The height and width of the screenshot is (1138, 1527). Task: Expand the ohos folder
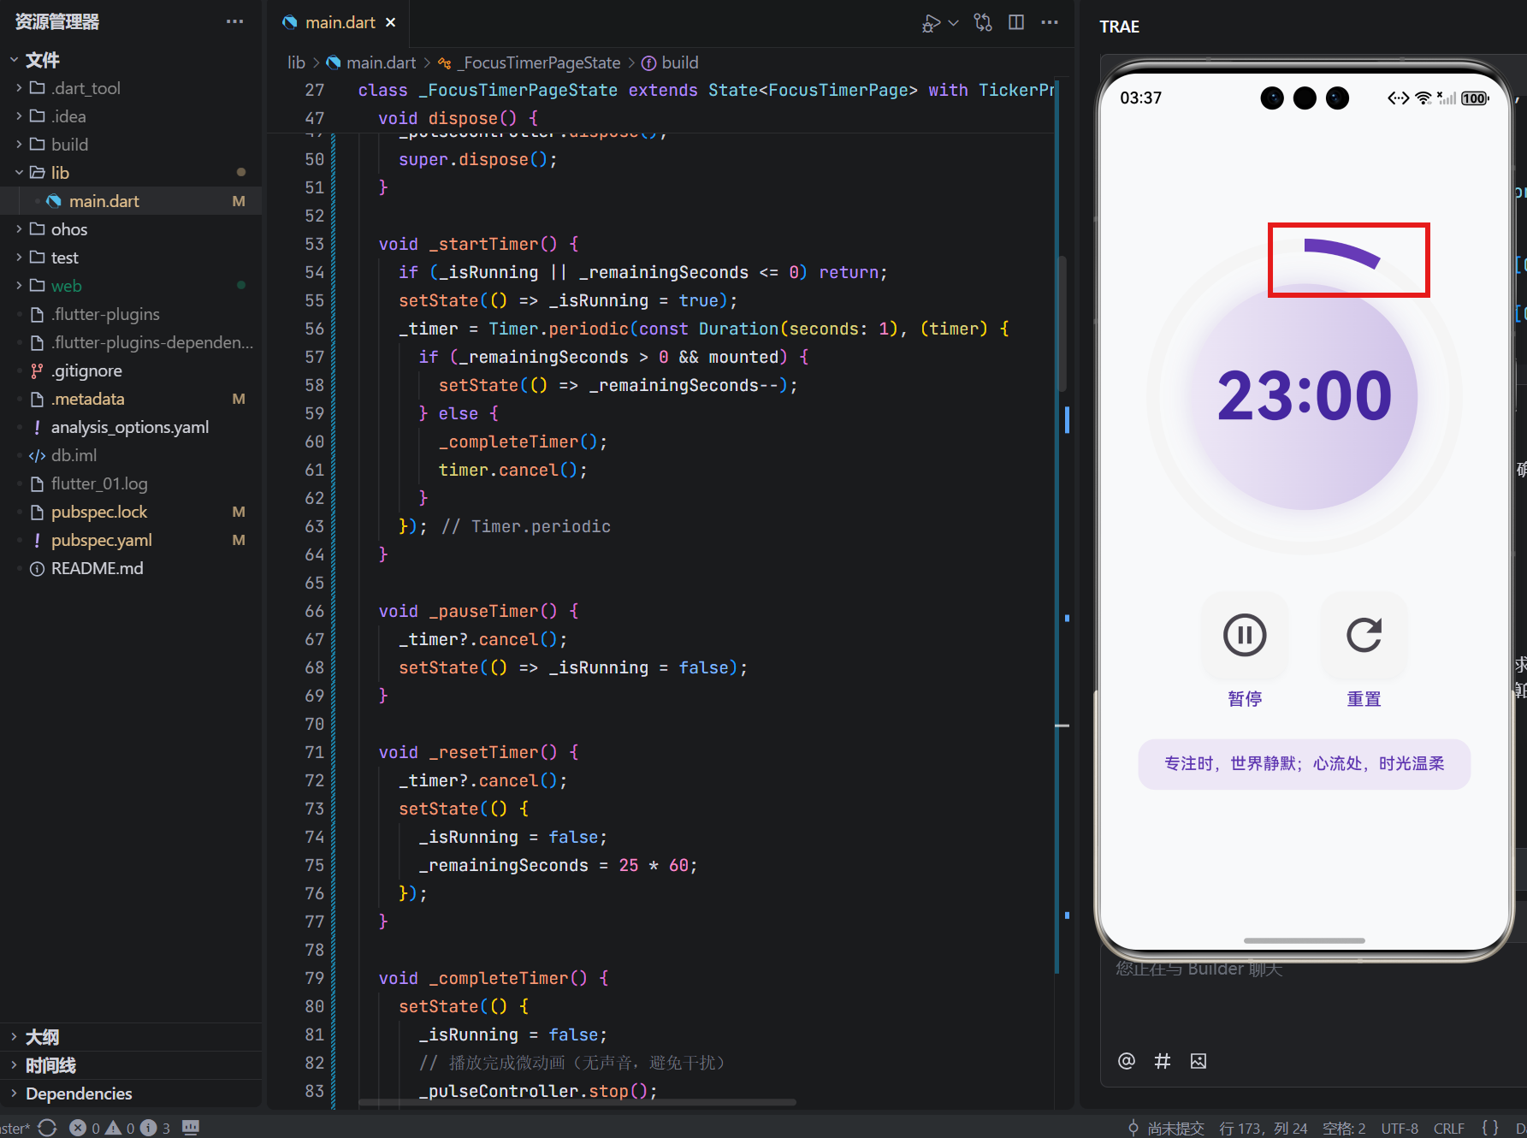pos(68,229)
